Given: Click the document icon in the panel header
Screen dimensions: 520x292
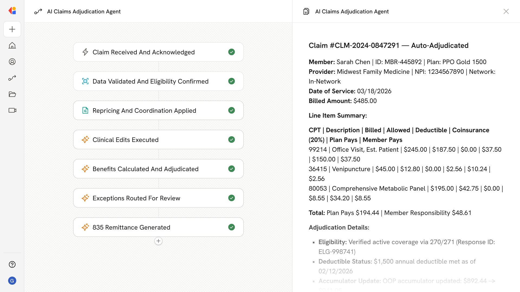Looking at the screenshot, I should click(x=306, y=11).
